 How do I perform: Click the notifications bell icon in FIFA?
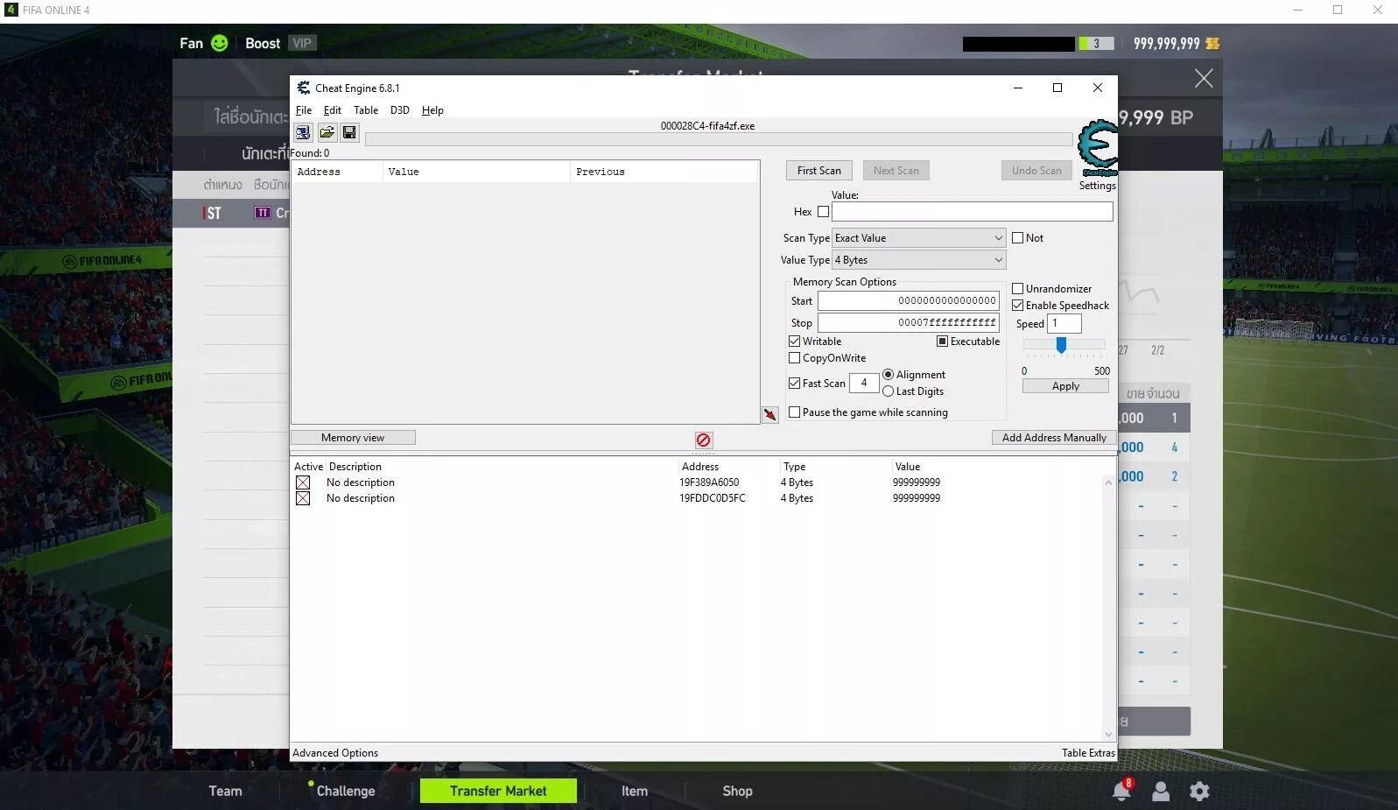coord(1121,791)
